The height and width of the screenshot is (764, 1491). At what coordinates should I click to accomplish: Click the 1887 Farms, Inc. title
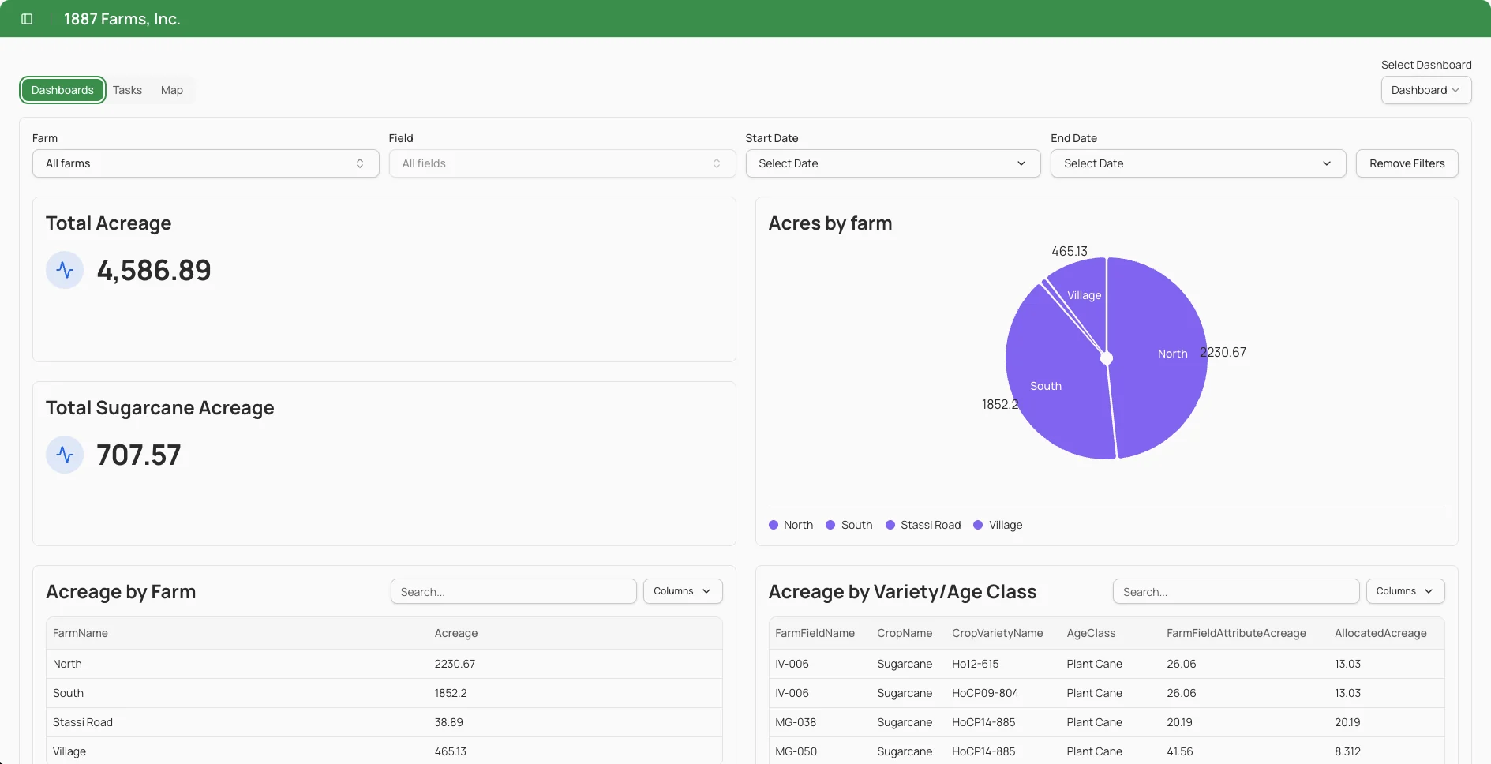[x=122, y=19]
